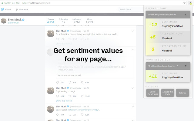Reply to the 'closest thing to magic' tweet

tap(58, 39)
